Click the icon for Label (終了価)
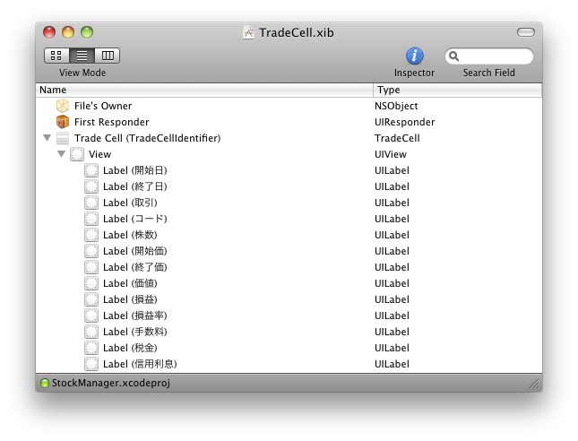Screen dimensions: 578x441 click(x=91, y=267)
